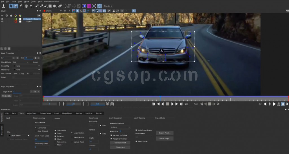The image size is (289, 154).
Task: Toggle the magenta Show Planar Grid icon
Action: click(x=89, y=6)
